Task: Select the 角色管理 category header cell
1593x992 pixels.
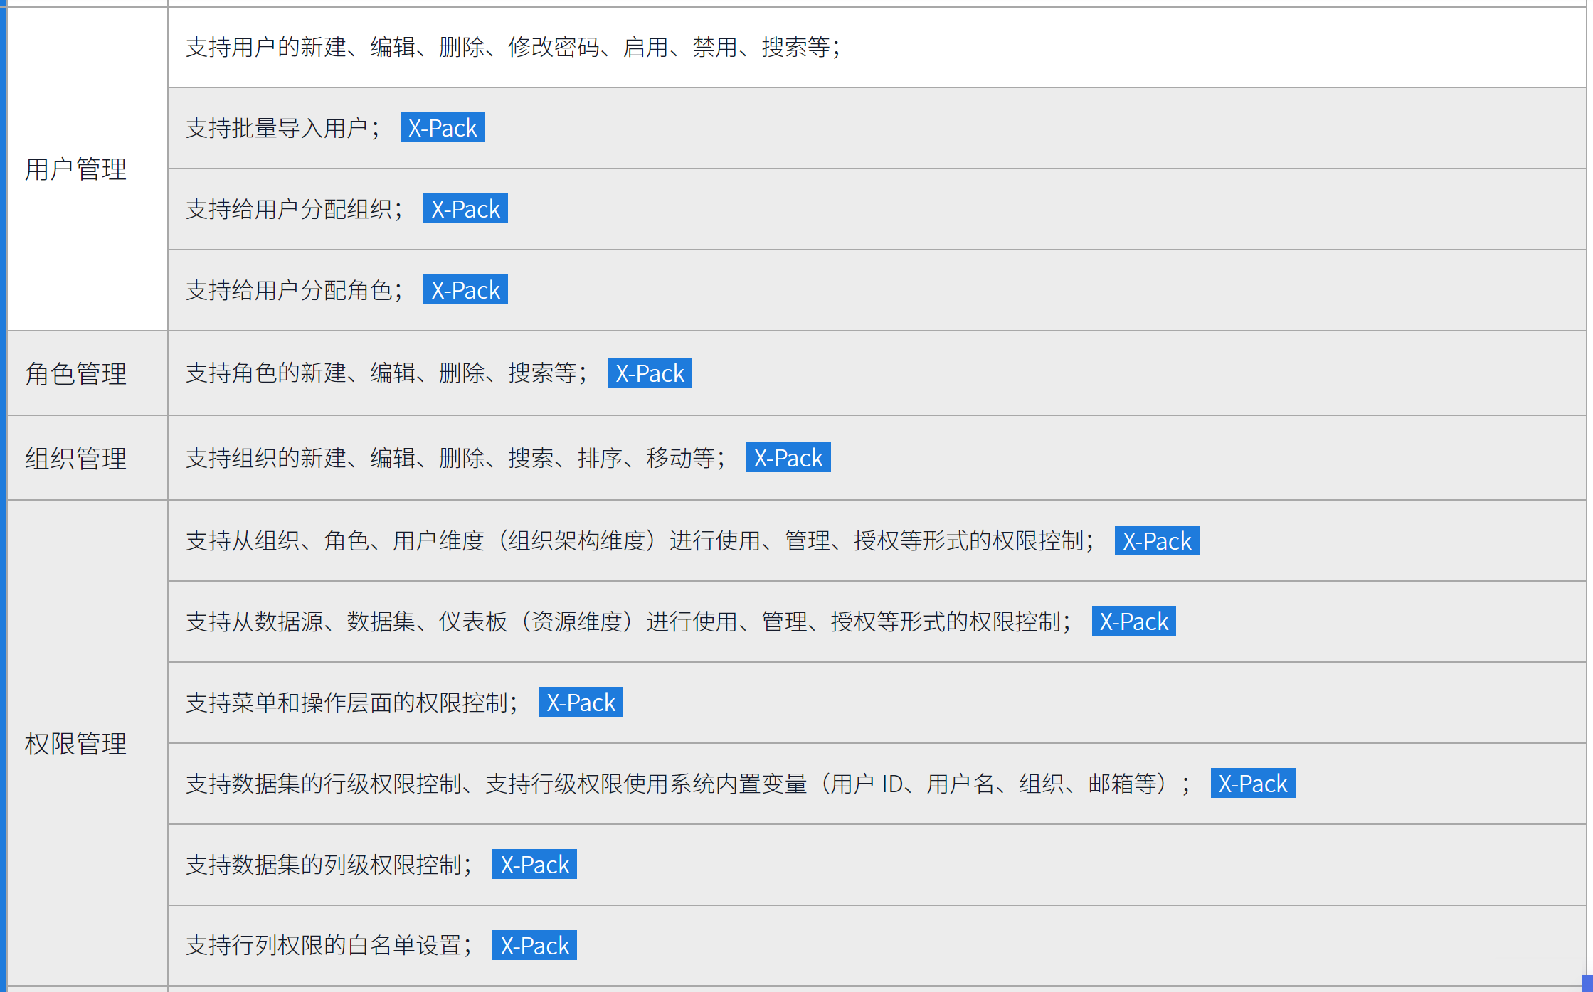Action: click(x=76, y=372)
